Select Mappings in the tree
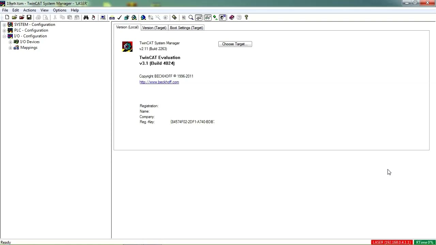Image resolution: width=436 pixels, height=245 pixels. (29, 48)
